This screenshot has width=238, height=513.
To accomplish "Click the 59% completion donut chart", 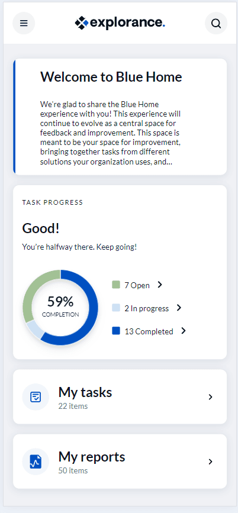I will [60, 307].
